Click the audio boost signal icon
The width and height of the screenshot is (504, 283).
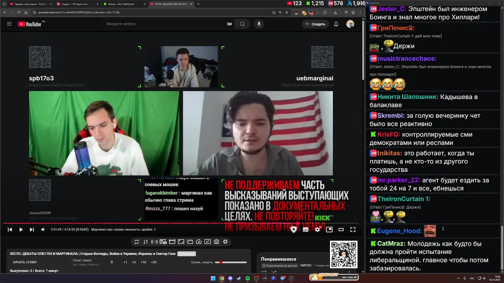tap(154, 242)
